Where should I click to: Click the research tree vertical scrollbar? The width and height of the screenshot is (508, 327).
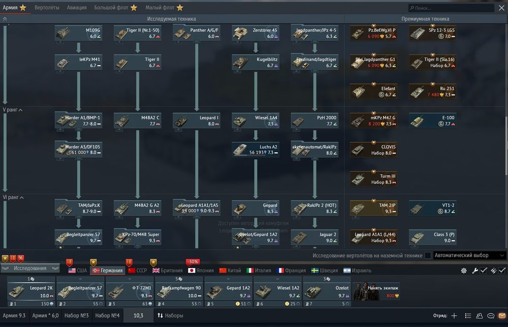pos(506,146)
